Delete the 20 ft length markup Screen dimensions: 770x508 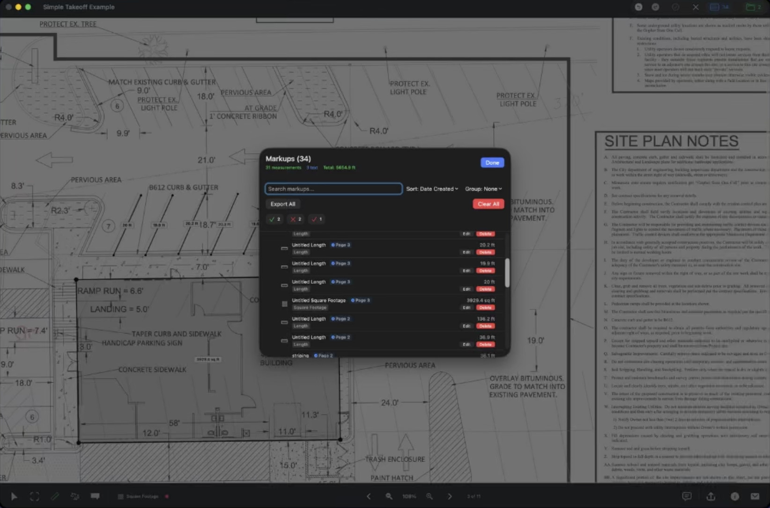click(485, 289)
